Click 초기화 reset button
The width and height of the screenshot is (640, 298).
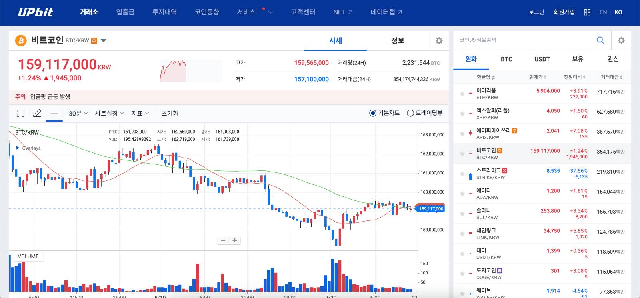[170, 114]
